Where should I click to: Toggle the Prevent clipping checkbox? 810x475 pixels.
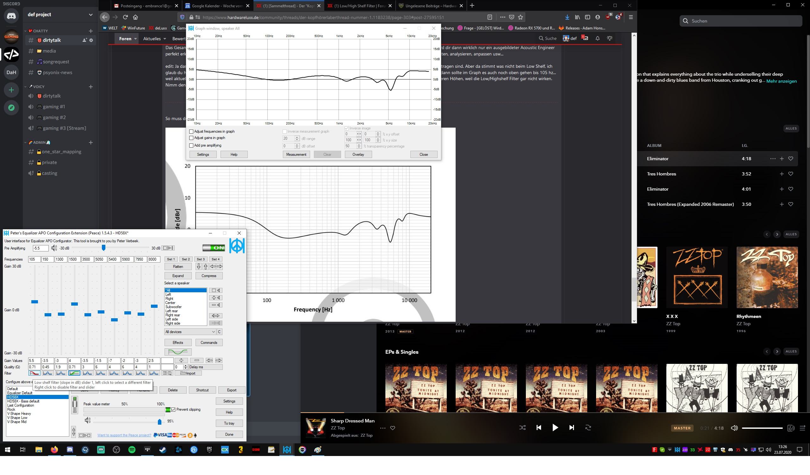coord(173,409)
